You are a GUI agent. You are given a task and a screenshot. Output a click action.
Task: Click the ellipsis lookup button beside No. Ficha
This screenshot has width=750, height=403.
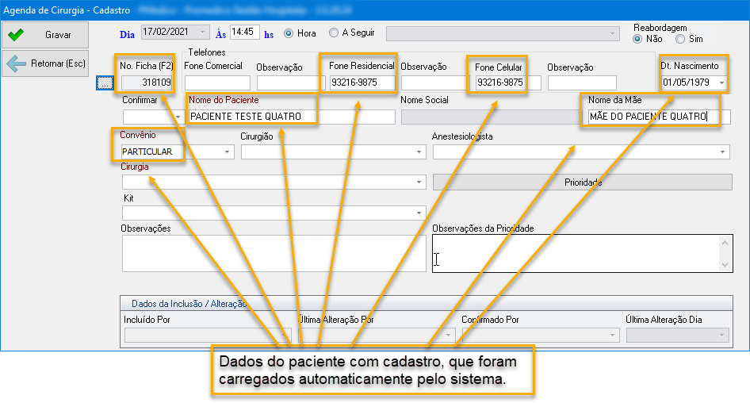click(x=105, y=83)
